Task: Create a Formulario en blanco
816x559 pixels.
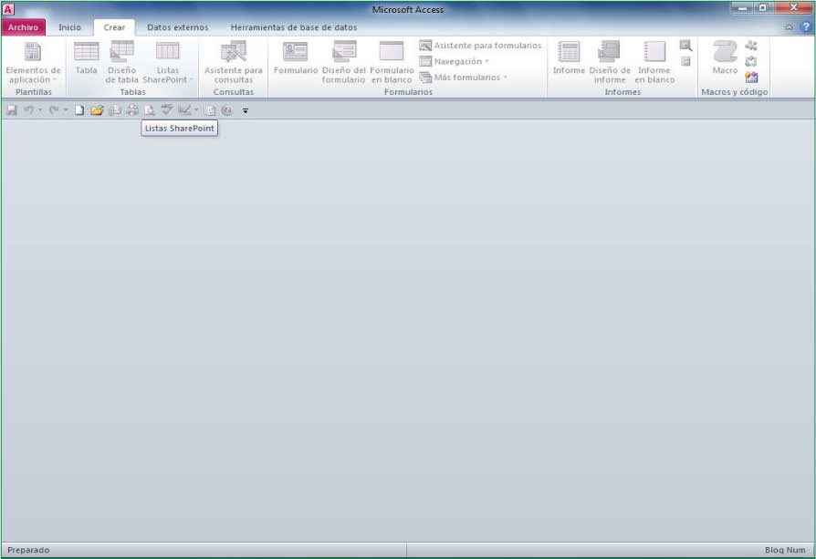Action: [x=392, y=61]
